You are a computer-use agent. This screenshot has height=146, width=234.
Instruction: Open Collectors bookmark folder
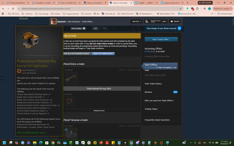click(27, 14)
